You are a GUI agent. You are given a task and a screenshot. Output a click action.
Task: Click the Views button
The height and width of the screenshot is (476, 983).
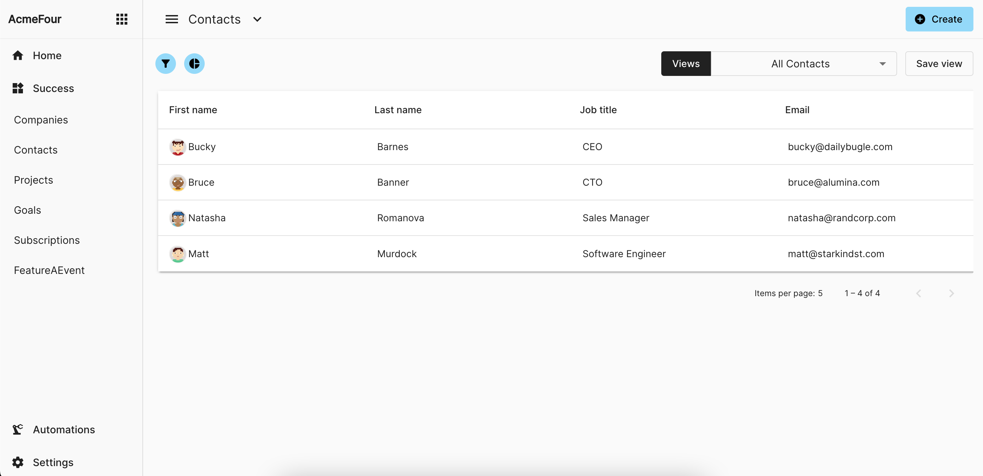click(685, 64)
